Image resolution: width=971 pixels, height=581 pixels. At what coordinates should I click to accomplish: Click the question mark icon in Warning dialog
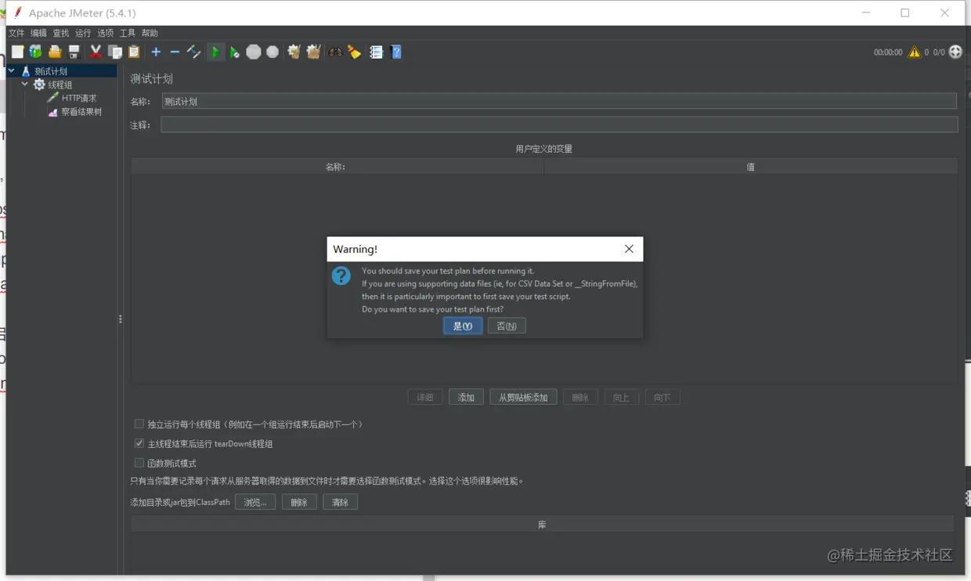click(x=341, y=276)
